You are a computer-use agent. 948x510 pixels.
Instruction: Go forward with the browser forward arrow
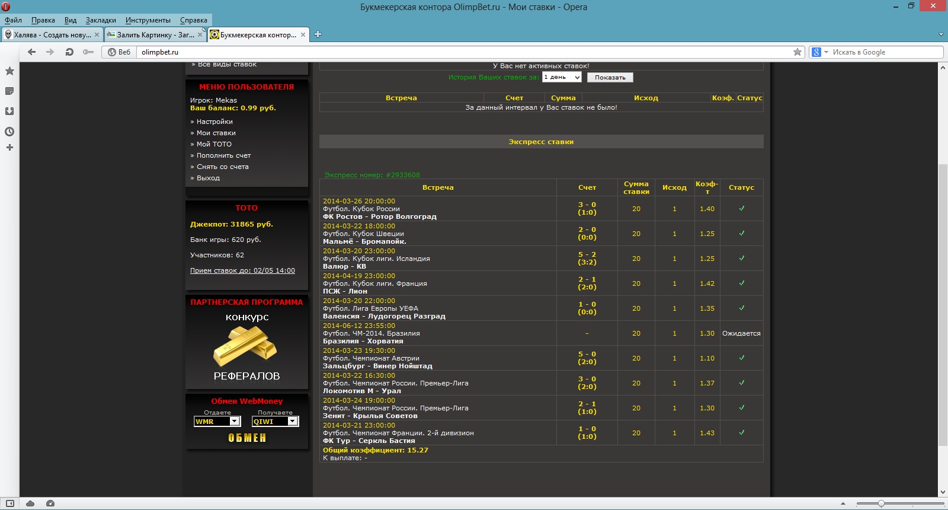click(x=50, y=52)
